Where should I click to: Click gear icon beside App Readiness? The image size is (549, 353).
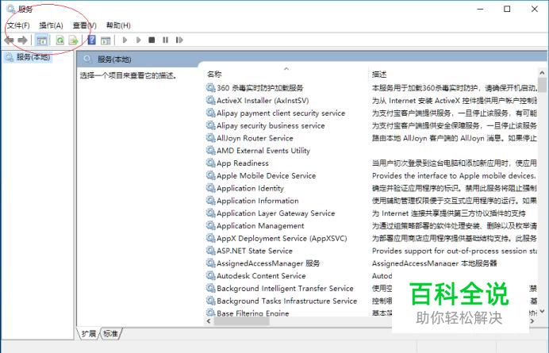click(x=210, y=163)
